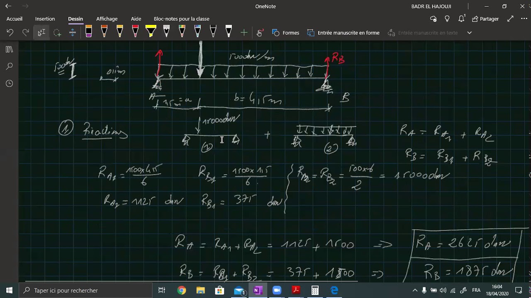Open the Accueil tab
This screenshot has width=531, height=298.
point(15,19)
